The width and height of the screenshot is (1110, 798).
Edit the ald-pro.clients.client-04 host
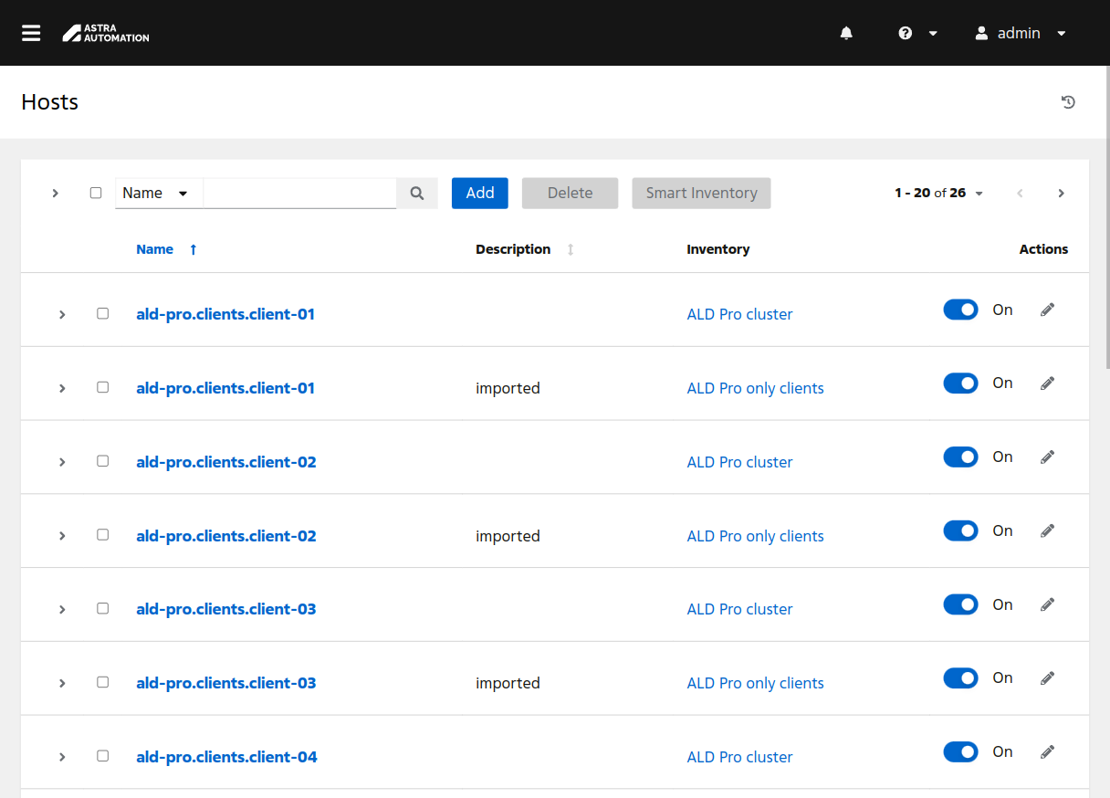1047,751
